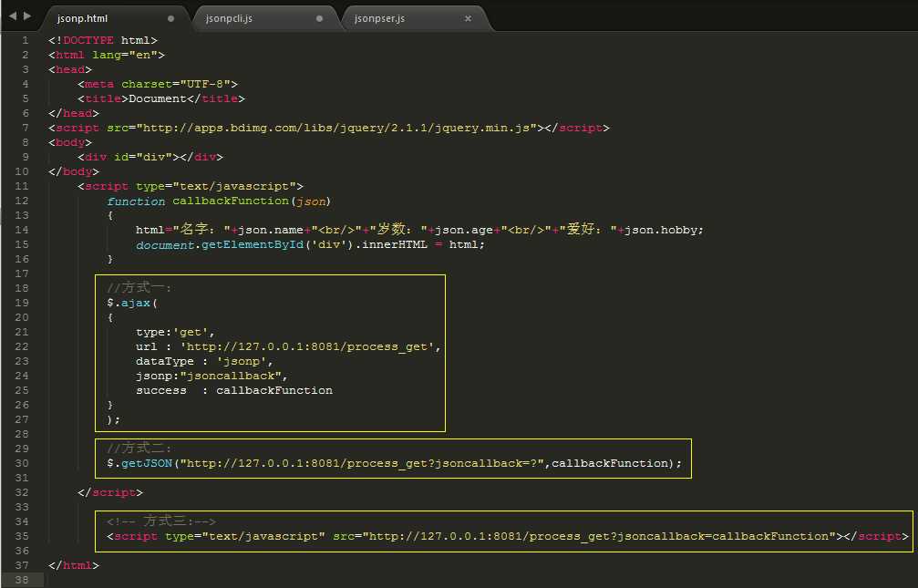Click json.hobby at end of line 14
This screenshot has height=588, width=918.
pos(660,230)
